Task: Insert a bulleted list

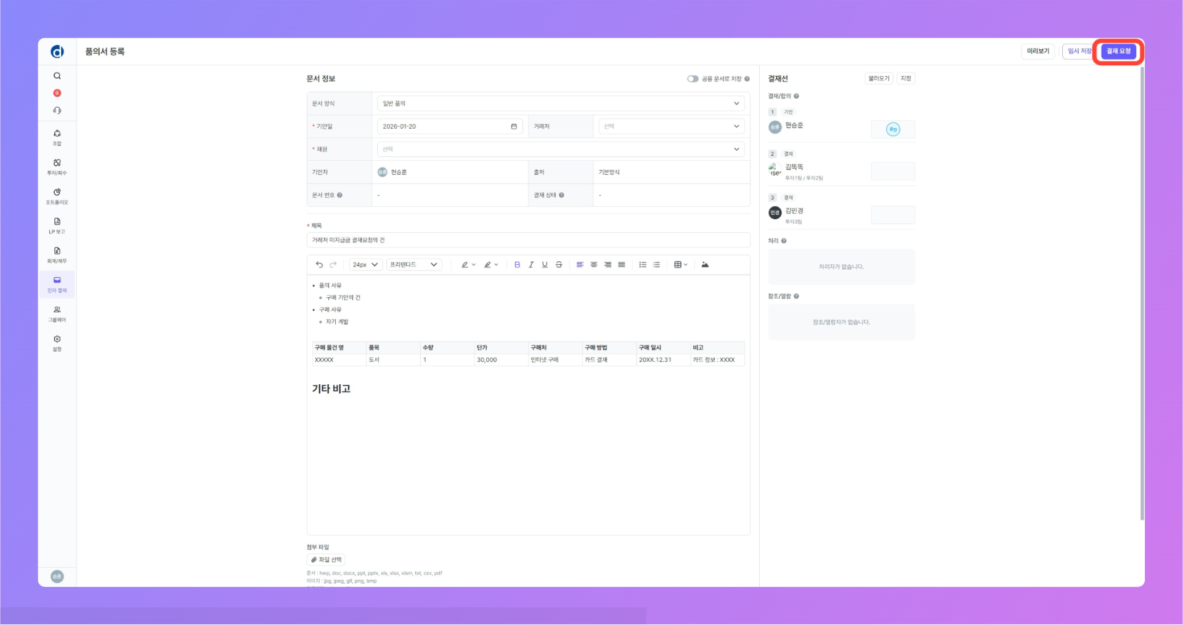Action: click(643, 265)
